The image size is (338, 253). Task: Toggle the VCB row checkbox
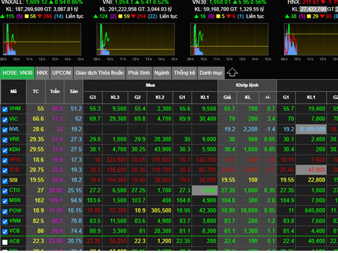(x=5, y=232)
